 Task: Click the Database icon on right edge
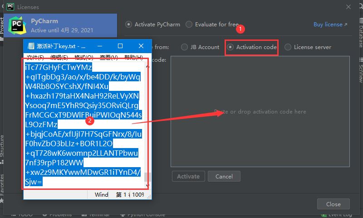[x=361, y=20]
